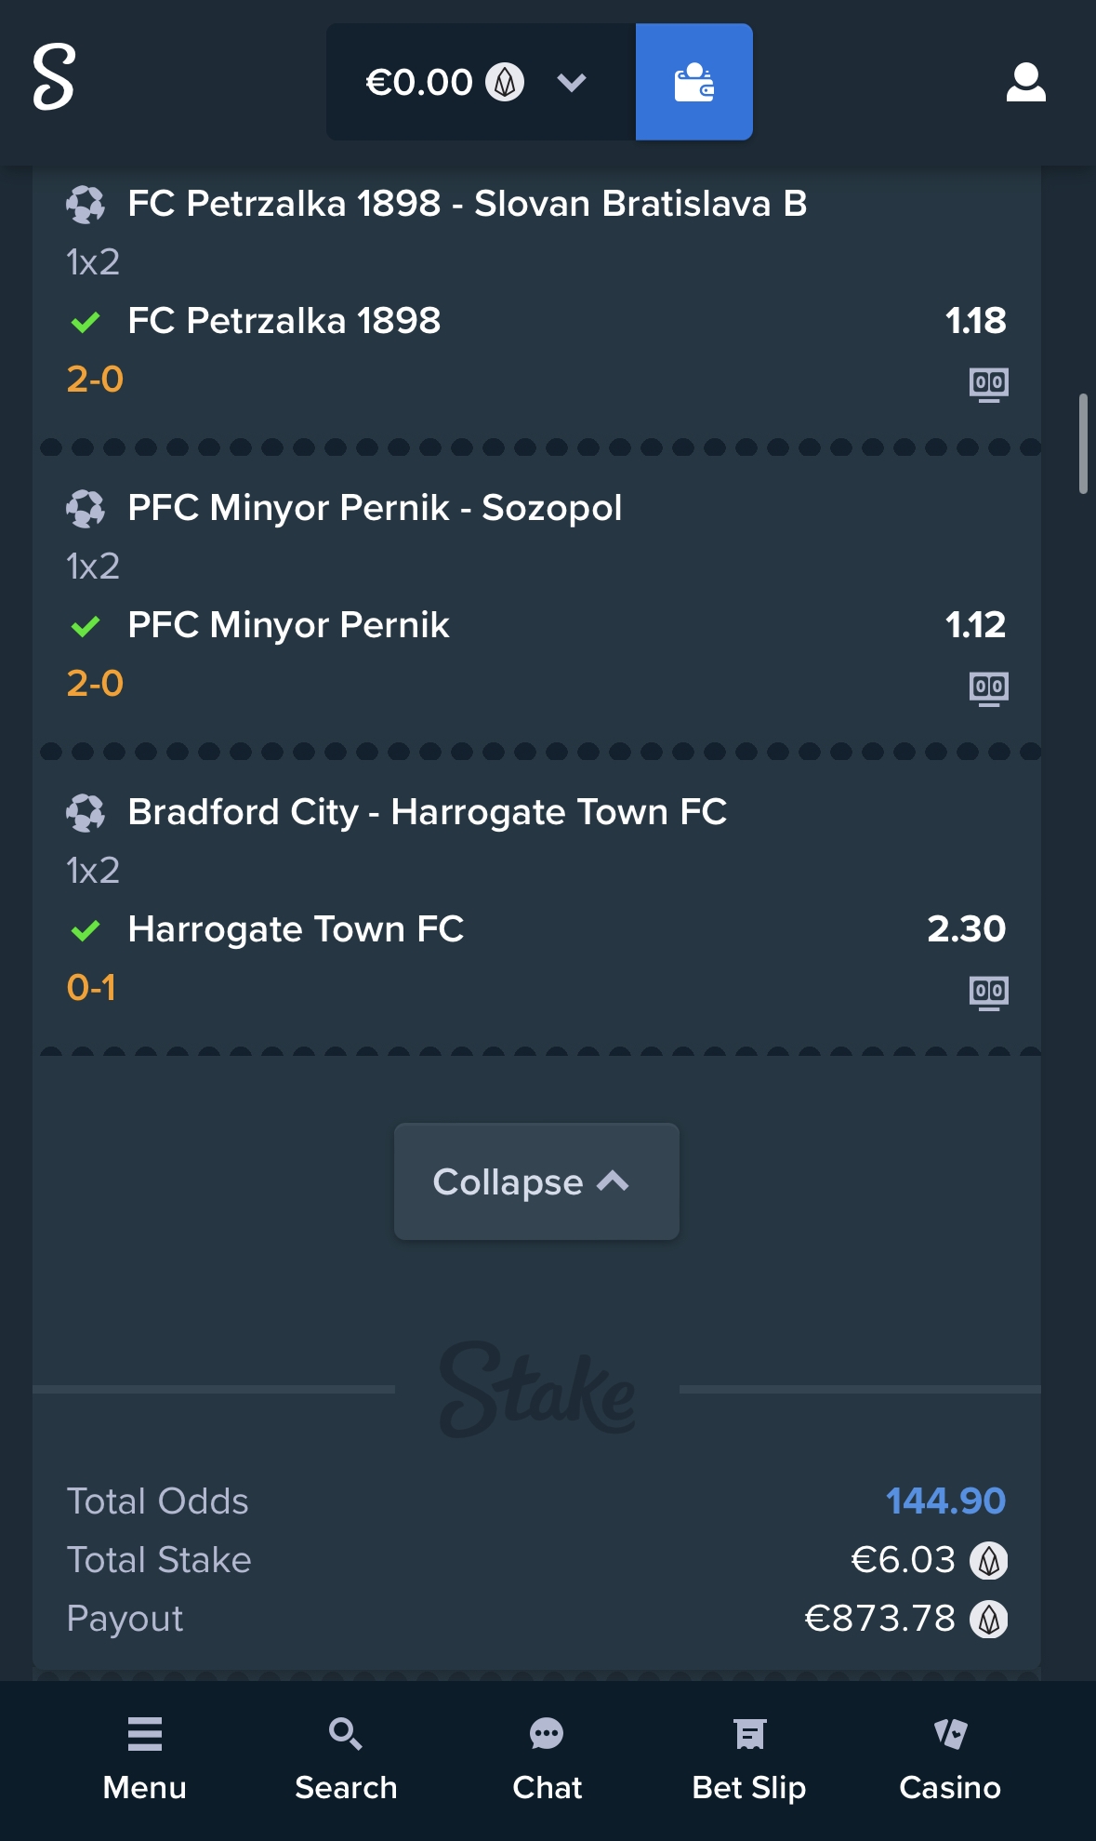Switch to the Casino tab
The width and height of the screenshot is (1096, 1841).
point(950,1759)
